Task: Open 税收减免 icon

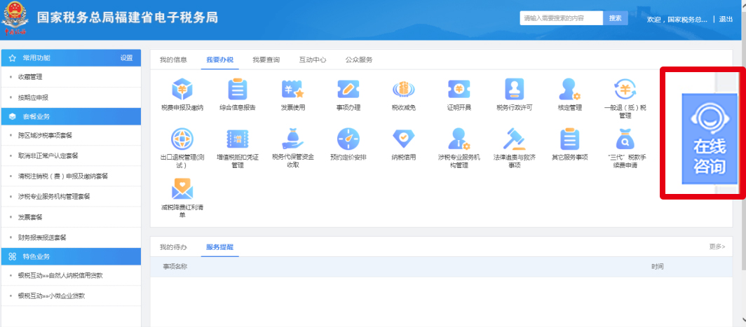Action: (x=403, y=90)
